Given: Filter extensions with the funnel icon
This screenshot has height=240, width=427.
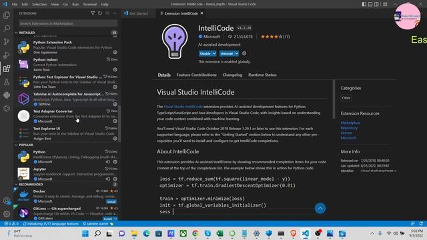Looking at the screenshot, I should [x=93, y=13].
